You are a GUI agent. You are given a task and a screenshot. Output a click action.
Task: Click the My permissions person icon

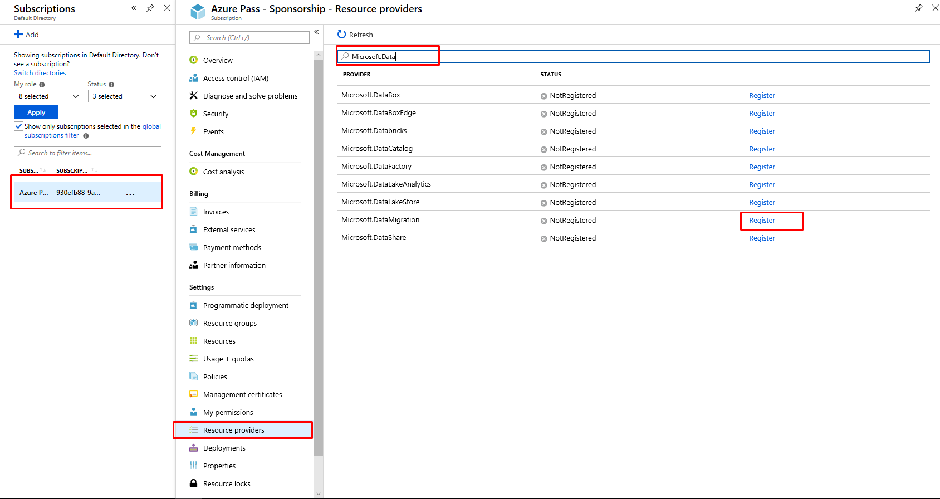click(193, 412)
